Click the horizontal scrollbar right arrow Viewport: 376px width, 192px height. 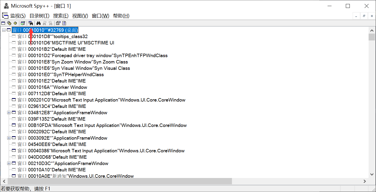coord(365,181)
